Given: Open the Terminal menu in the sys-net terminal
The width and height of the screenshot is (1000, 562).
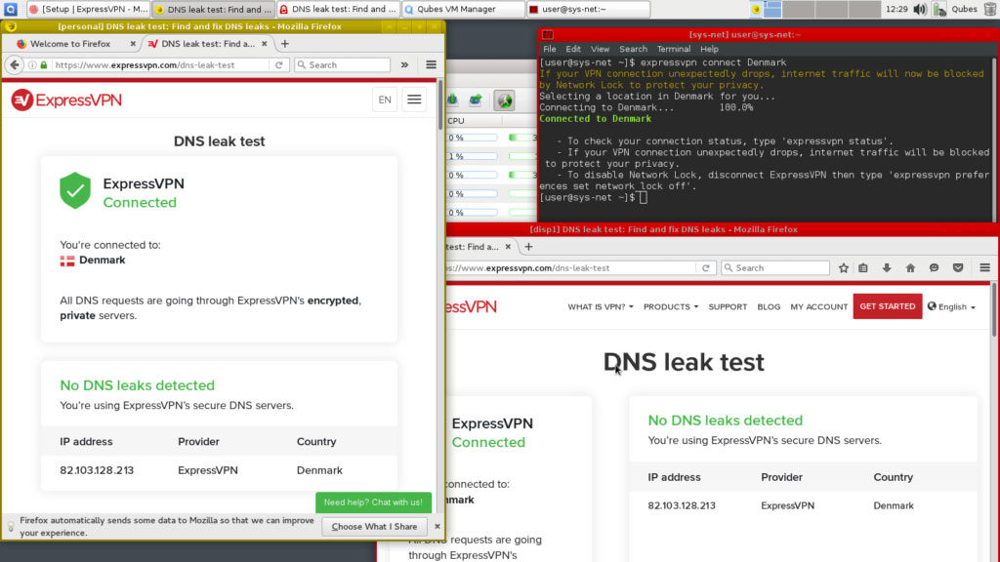Looking at the screenshot, I should pyautogui.click(x=674, y=49).
